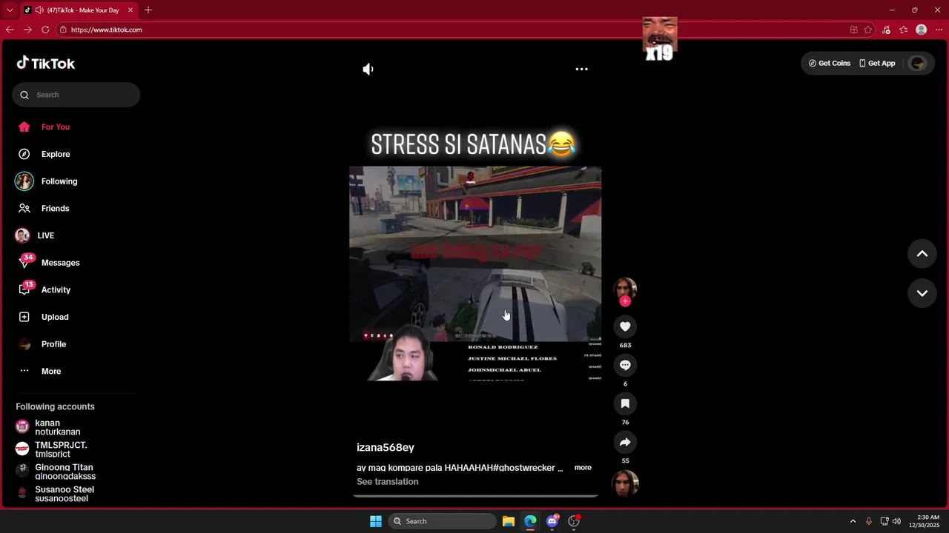
Task: Open Discord from taskbar
Action: pos(552,521)
